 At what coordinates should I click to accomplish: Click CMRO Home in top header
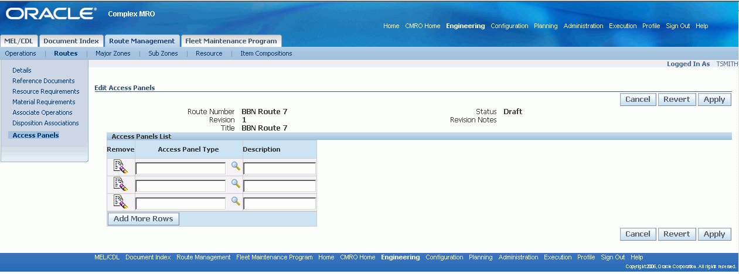pyautogui.click(x=423, y=26)
